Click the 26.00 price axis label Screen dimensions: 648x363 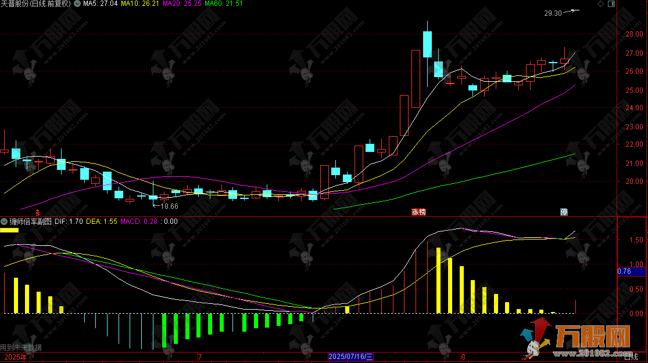[635, 71]
